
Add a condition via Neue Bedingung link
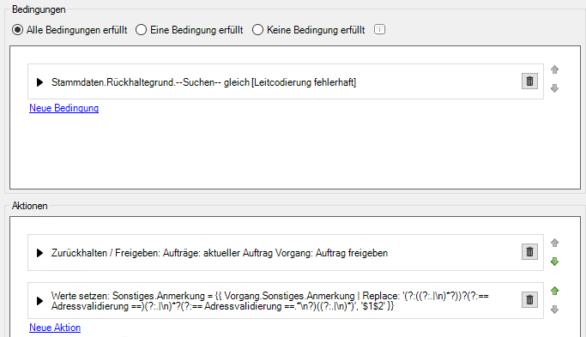[63, 108]
